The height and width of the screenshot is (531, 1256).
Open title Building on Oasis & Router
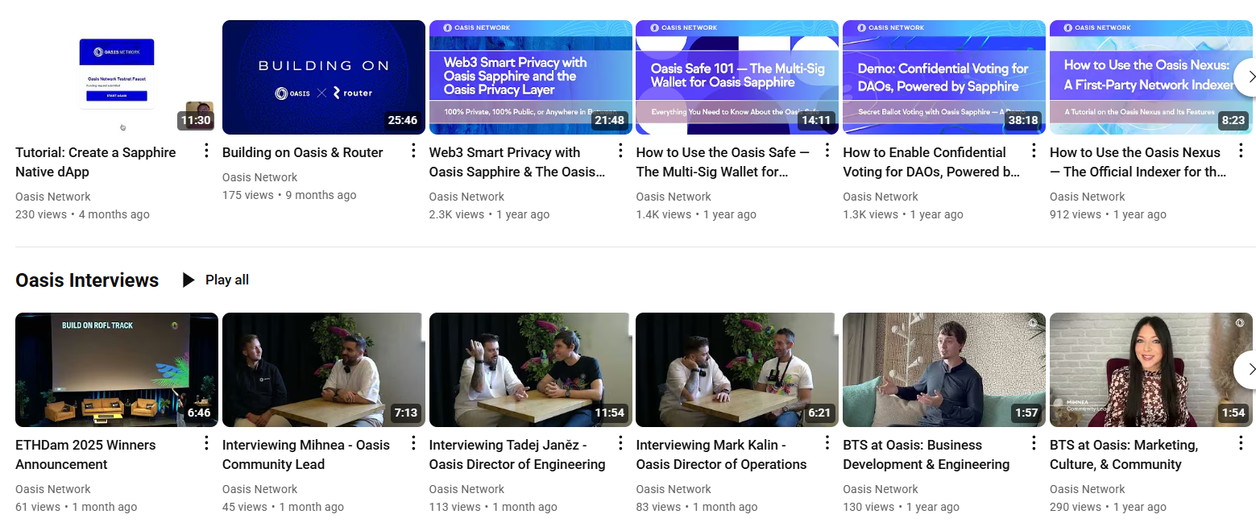click(303, 152)
